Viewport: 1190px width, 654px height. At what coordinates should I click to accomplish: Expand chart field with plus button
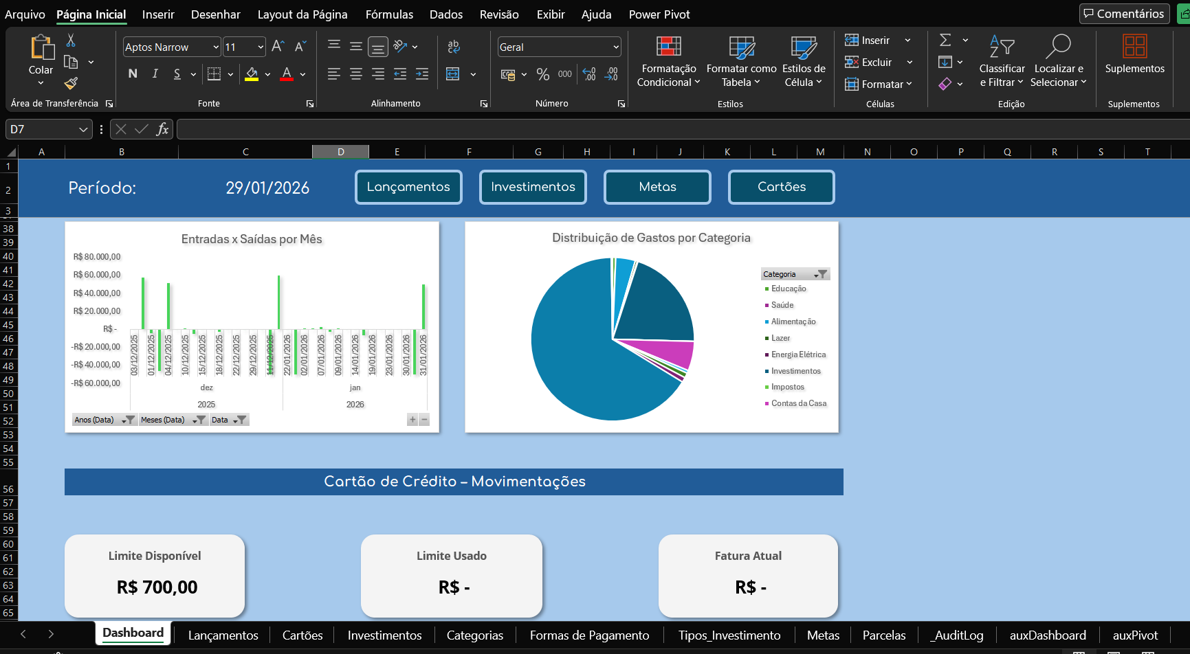point(412,420)
